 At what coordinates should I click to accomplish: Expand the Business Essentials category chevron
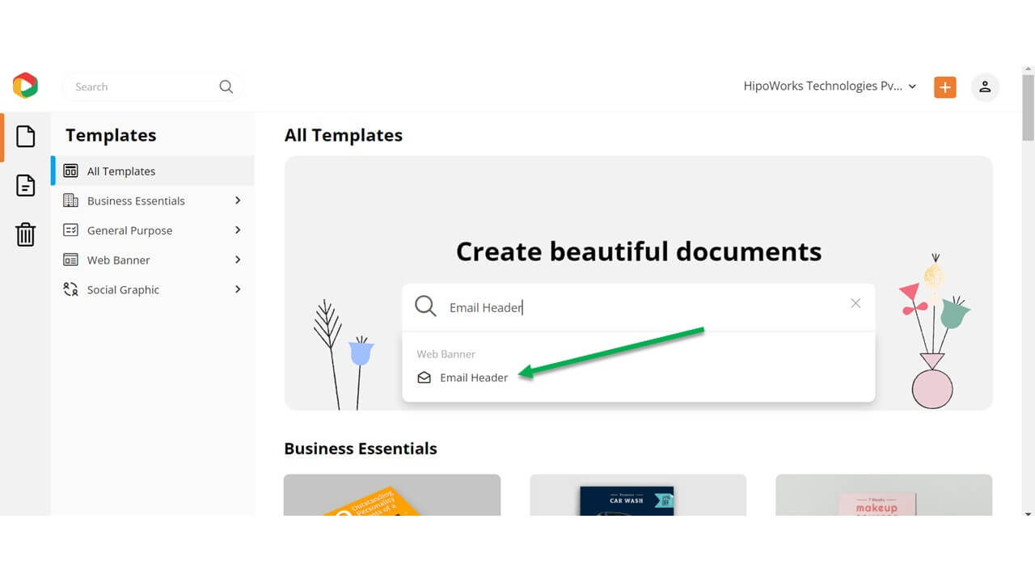point(237,200)
